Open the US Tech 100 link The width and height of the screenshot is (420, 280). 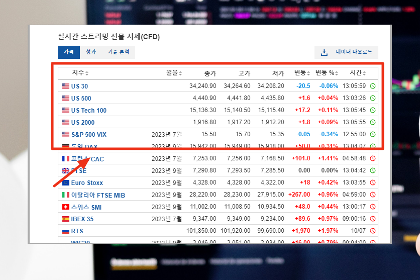(88, 111)
